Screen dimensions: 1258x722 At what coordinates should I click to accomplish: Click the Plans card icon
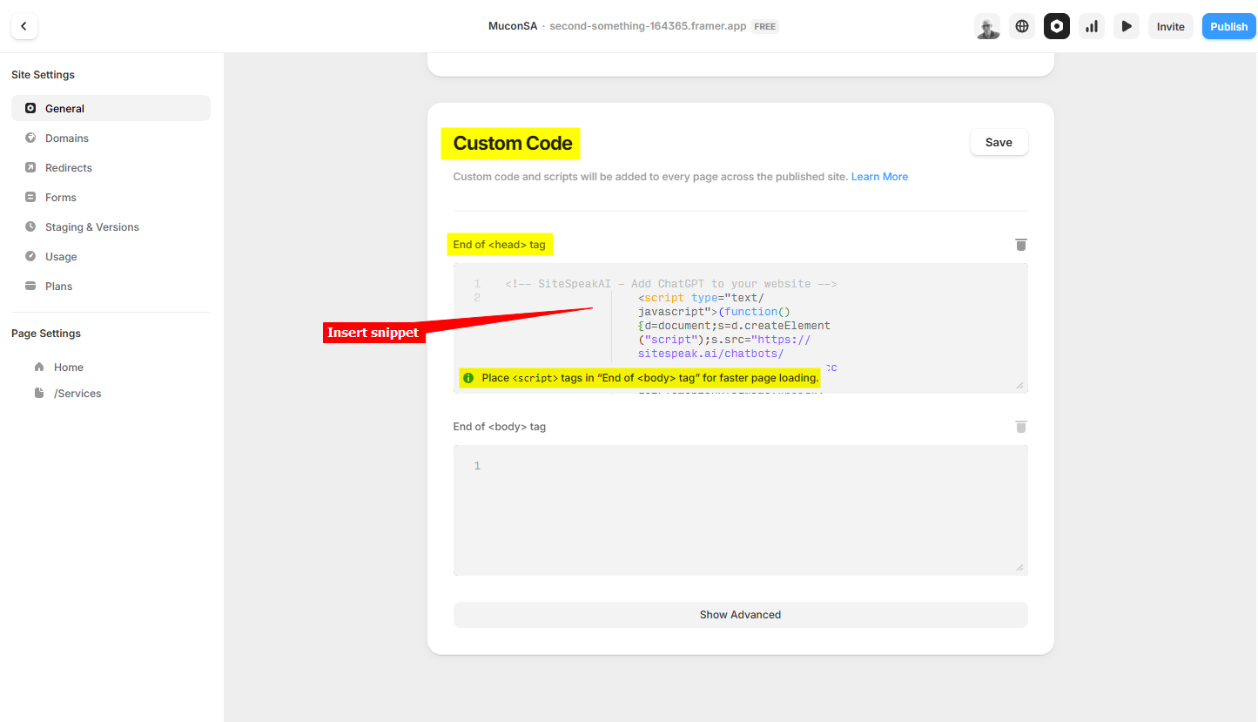point(30,287)
